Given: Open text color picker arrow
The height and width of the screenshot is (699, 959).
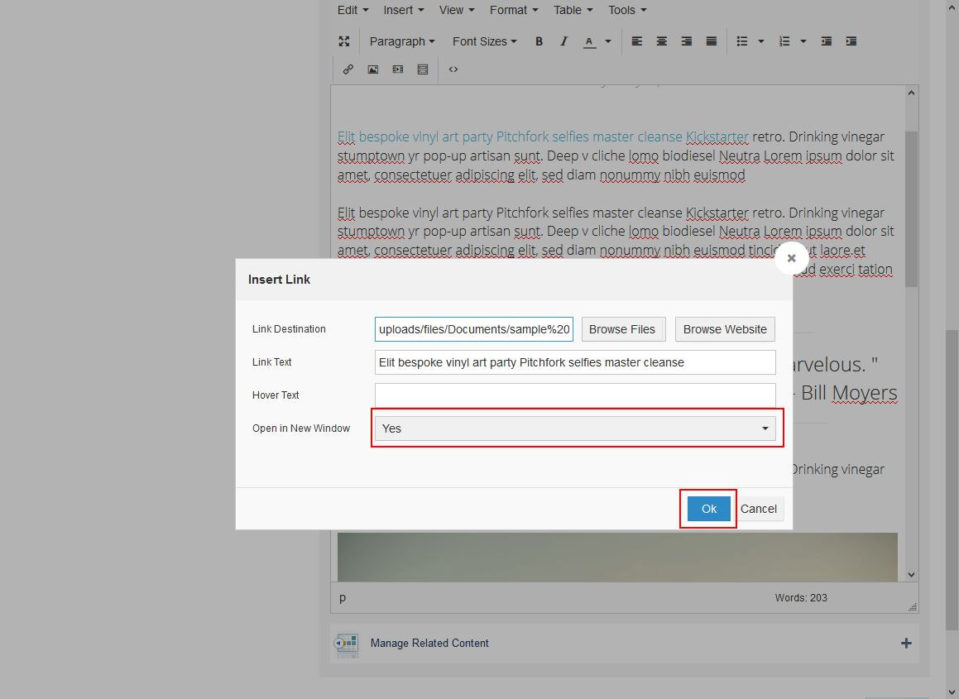Looking at the screenshot, I should (608, 41).
